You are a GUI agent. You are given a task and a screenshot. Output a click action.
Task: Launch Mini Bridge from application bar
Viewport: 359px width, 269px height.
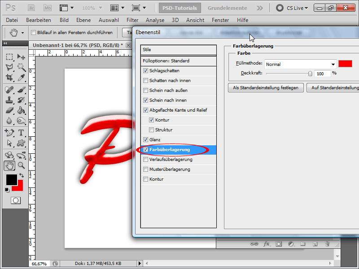(48, 8)
